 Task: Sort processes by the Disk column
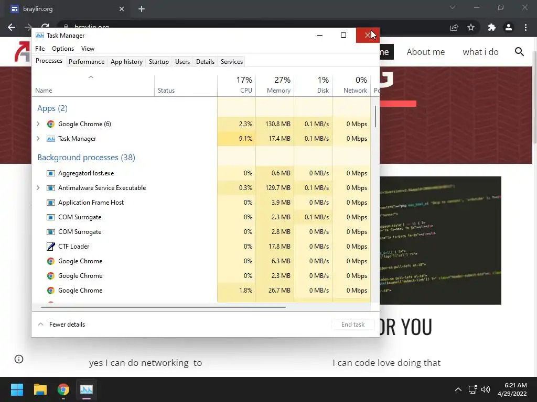click(313, 85)
